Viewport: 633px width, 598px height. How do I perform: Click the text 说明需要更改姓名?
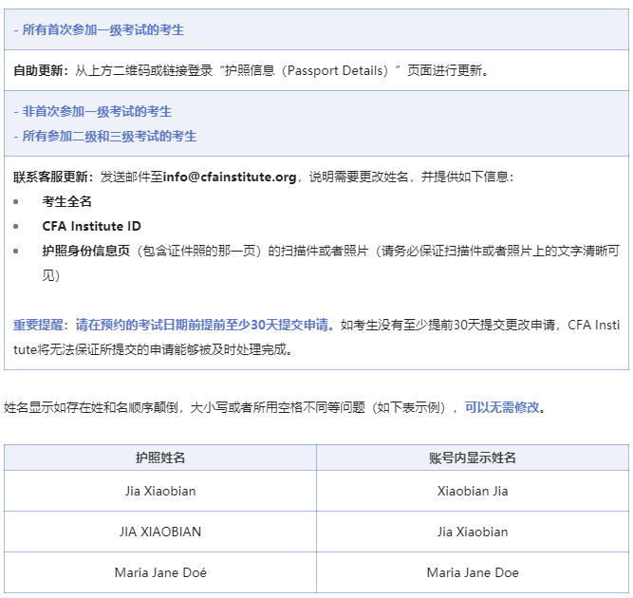[x=359, y=177]
